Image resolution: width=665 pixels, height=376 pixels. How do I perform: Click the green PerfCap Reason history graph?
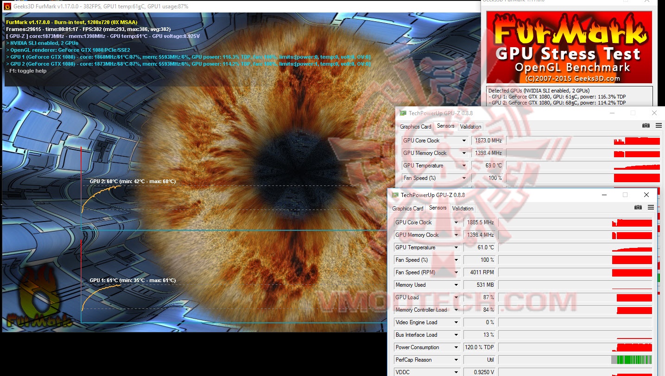[575, 360]
